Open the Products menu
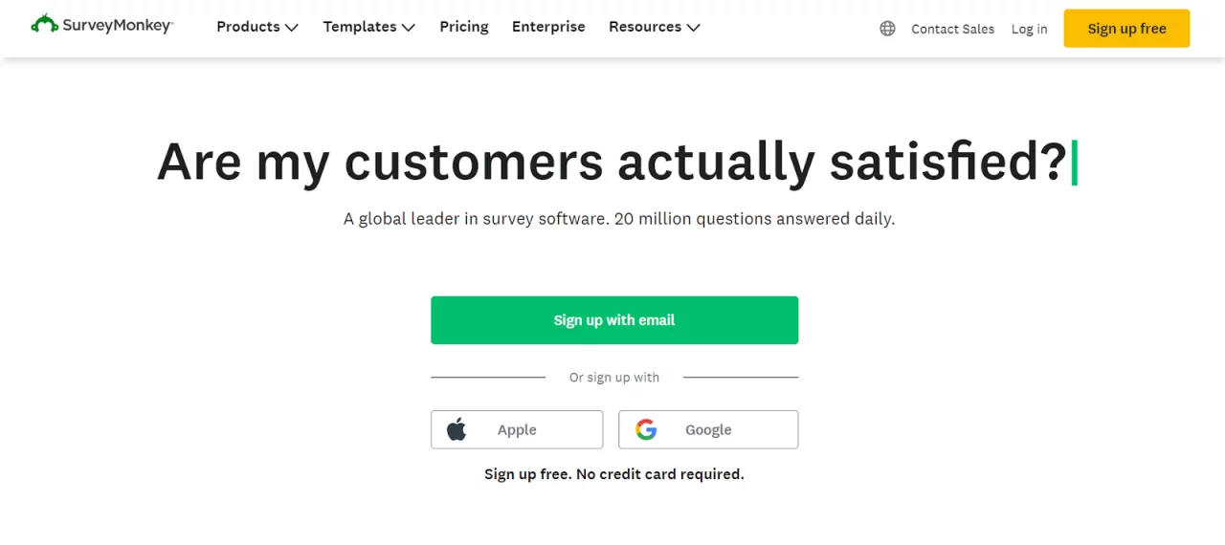The height and width of the screenshot is (545, 1225). pos(248,27)
